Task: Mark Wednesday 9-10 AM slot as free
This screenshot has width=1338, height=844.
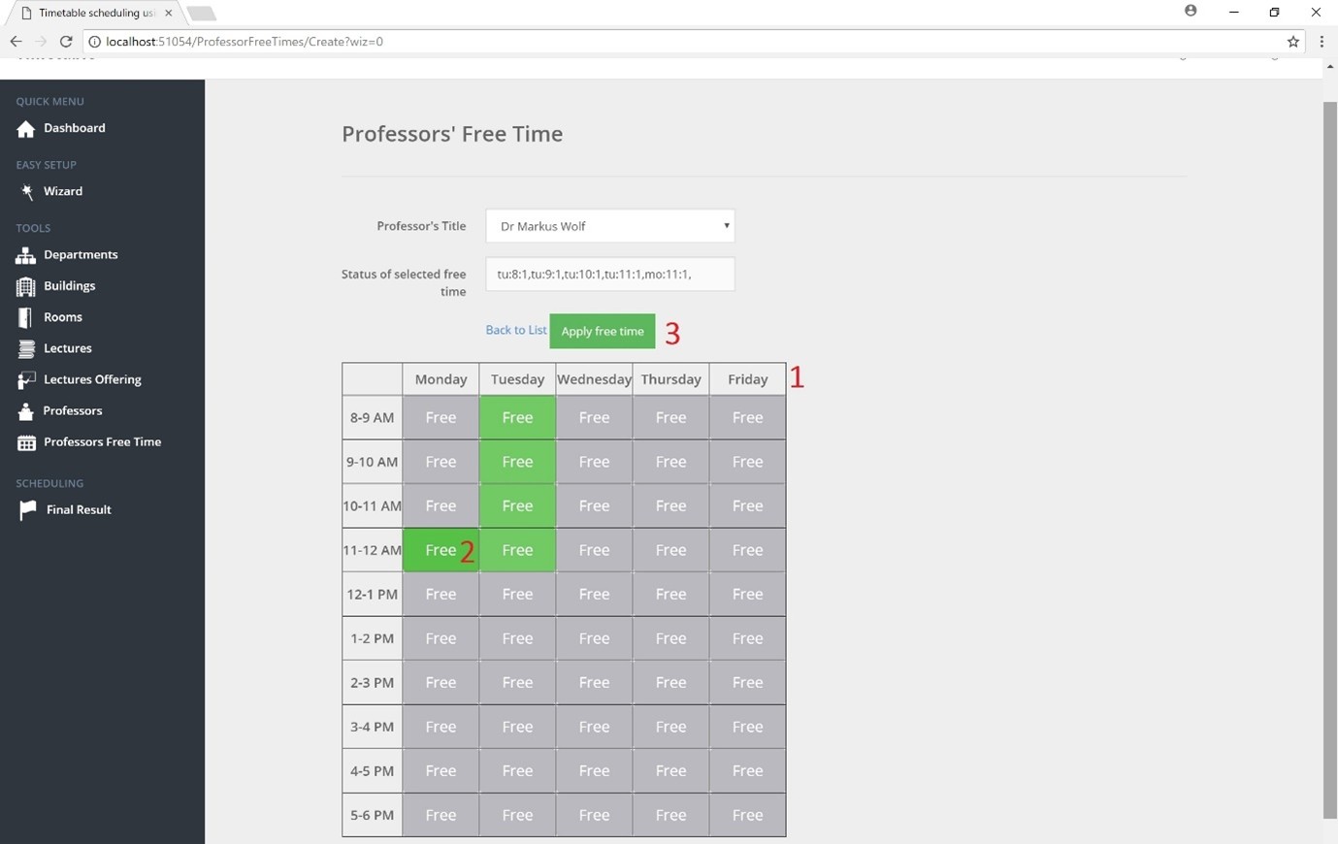Action: click(x=594, y=462)
